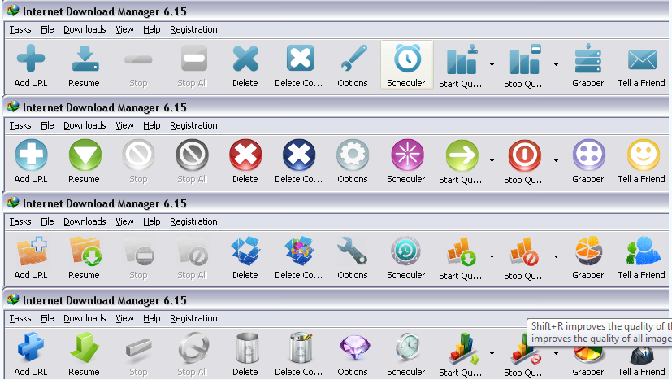Open Downloads menu above folder-style icons
The height and width of the screenshot is (380, 672).
pyautogui.click(x=85, y=221)
